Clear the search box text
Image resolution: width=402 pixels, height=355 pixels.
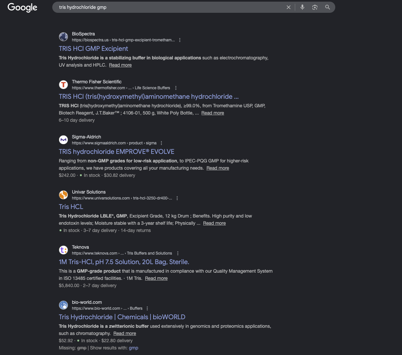[x=289, y=7]
